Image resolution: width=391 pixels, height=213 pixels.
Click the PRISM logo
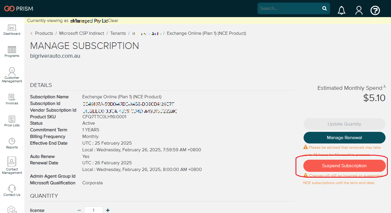tap(19, 9)
